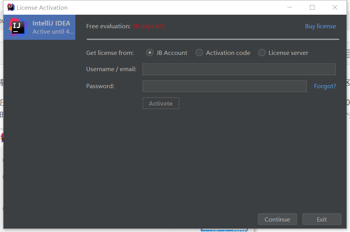Click the 'Free evaluation:' label
The width and height of the screenshot is (350, 232).
108,26
